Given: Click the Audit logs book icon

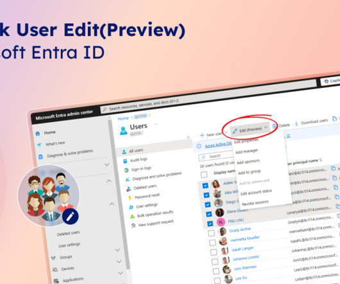Looking at the screenshot, I should (125, 161).
